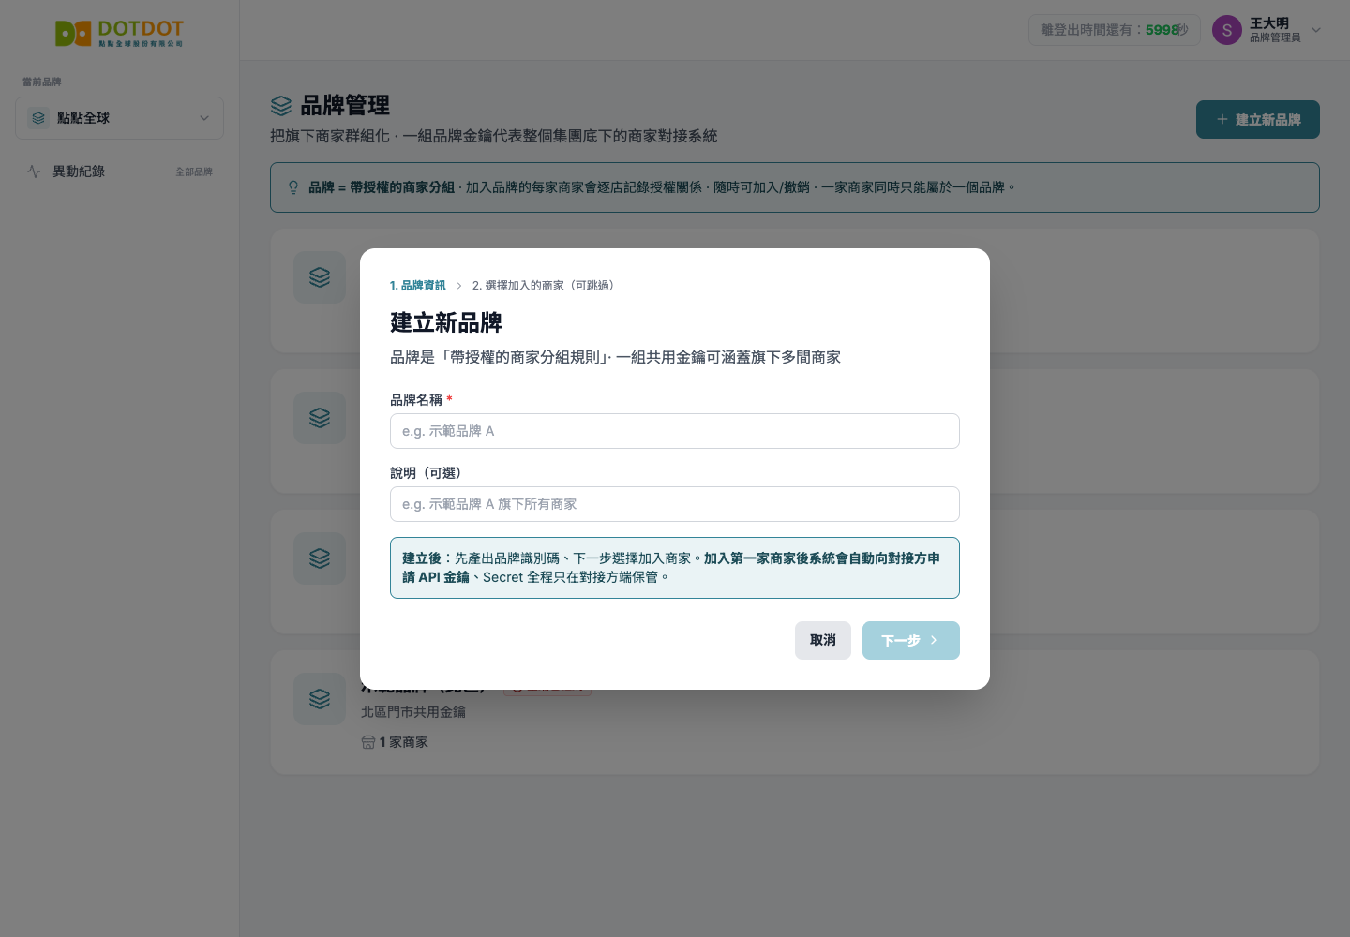Click the 品牌名稱 input field

click(x=675, y=431)
